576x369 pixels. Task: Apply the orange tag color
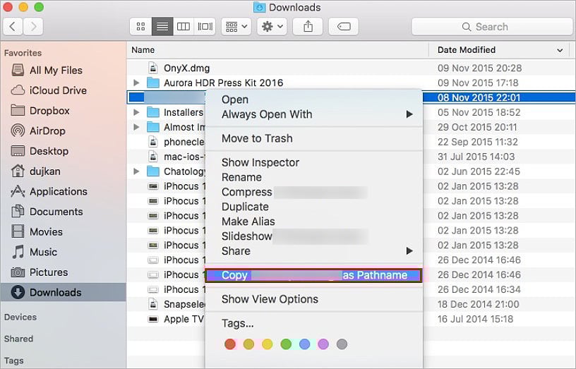coord(248,344)
